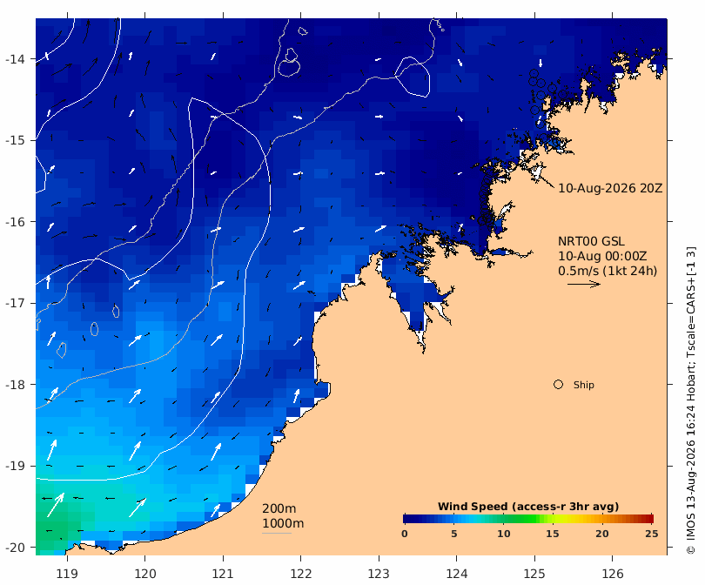Click the "200m" contour legend label
The height and width of the screenshot is (585, 705).
tap(279, 508)
